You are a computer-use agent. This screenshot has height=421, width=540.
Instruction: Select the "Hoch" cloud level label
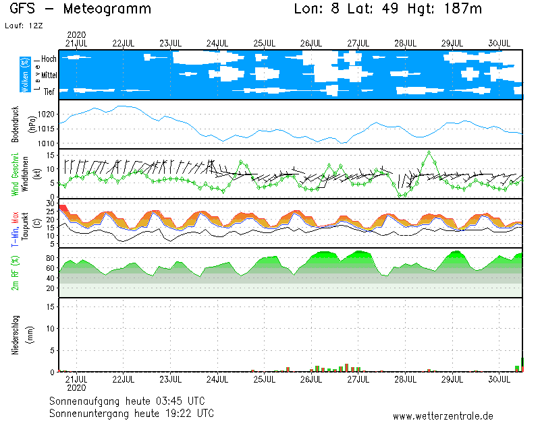click(x=49, y=59)
